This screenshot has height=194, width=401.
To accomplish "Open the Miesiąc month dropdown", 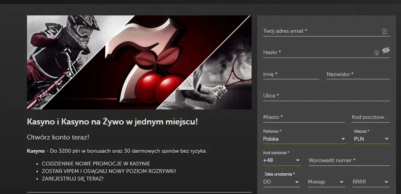I will tap(326, 182).
